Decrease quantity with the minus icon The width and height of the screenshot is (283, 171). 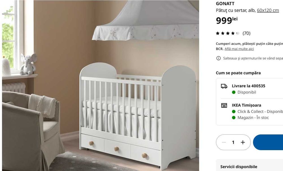coord(224,142)
